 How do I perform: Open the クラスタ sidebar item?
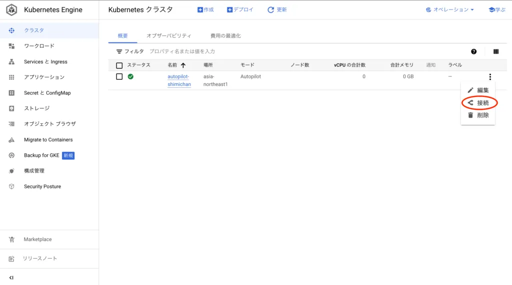(x=49, y=30)
